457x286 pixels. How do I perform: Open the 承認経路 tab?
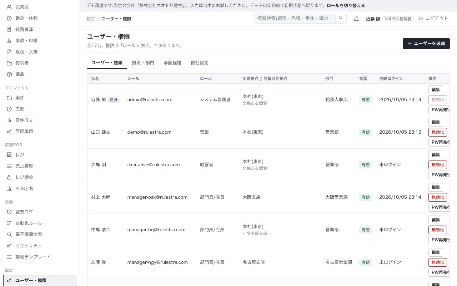[172, 63]
